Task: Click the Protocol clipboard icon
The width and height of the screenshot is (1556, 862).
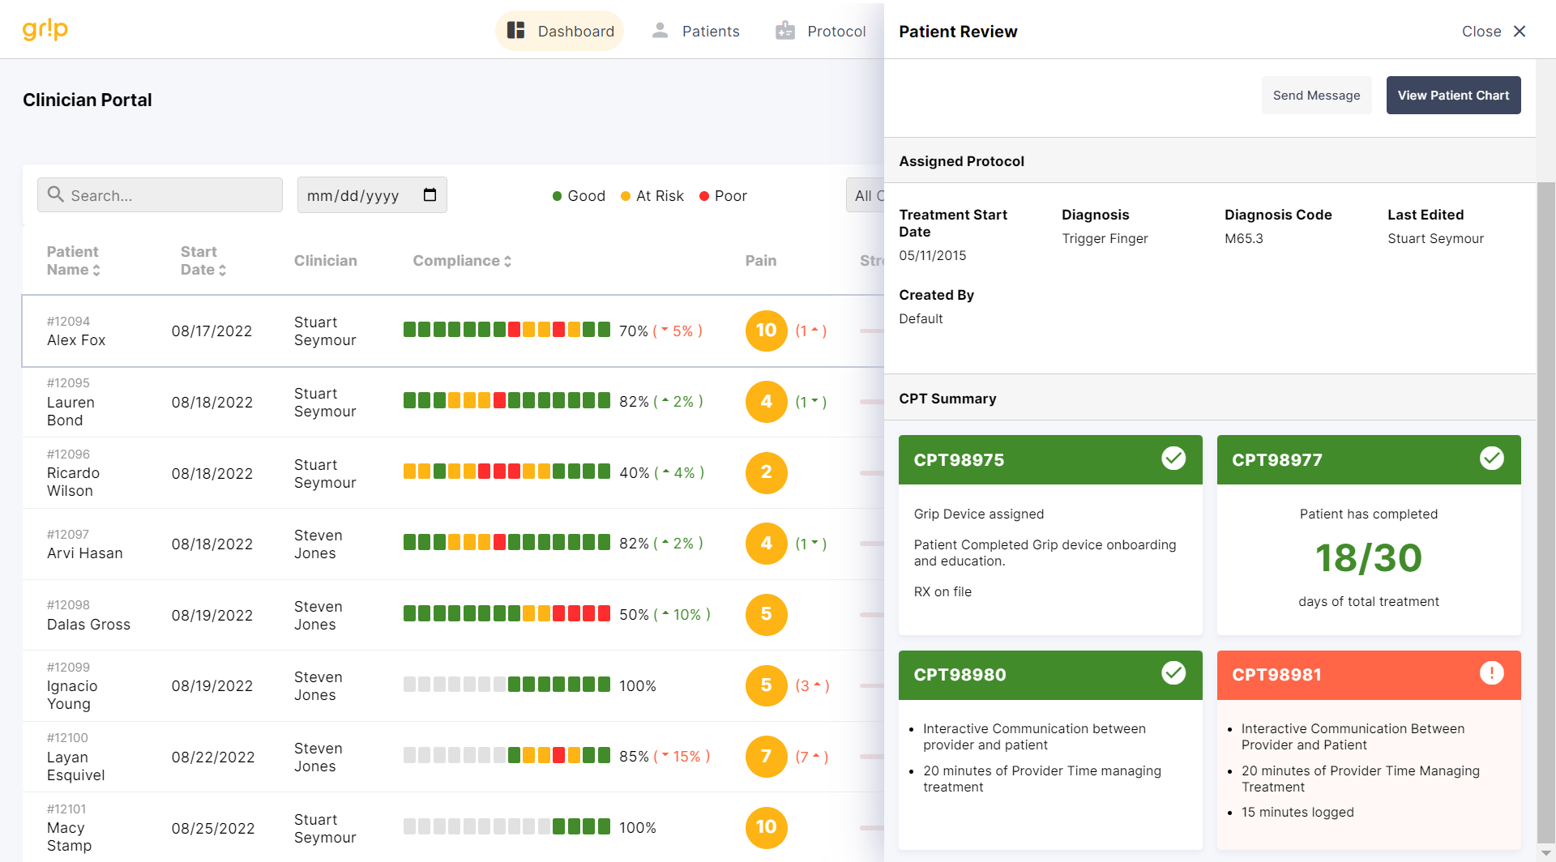Action: [784, 31]
